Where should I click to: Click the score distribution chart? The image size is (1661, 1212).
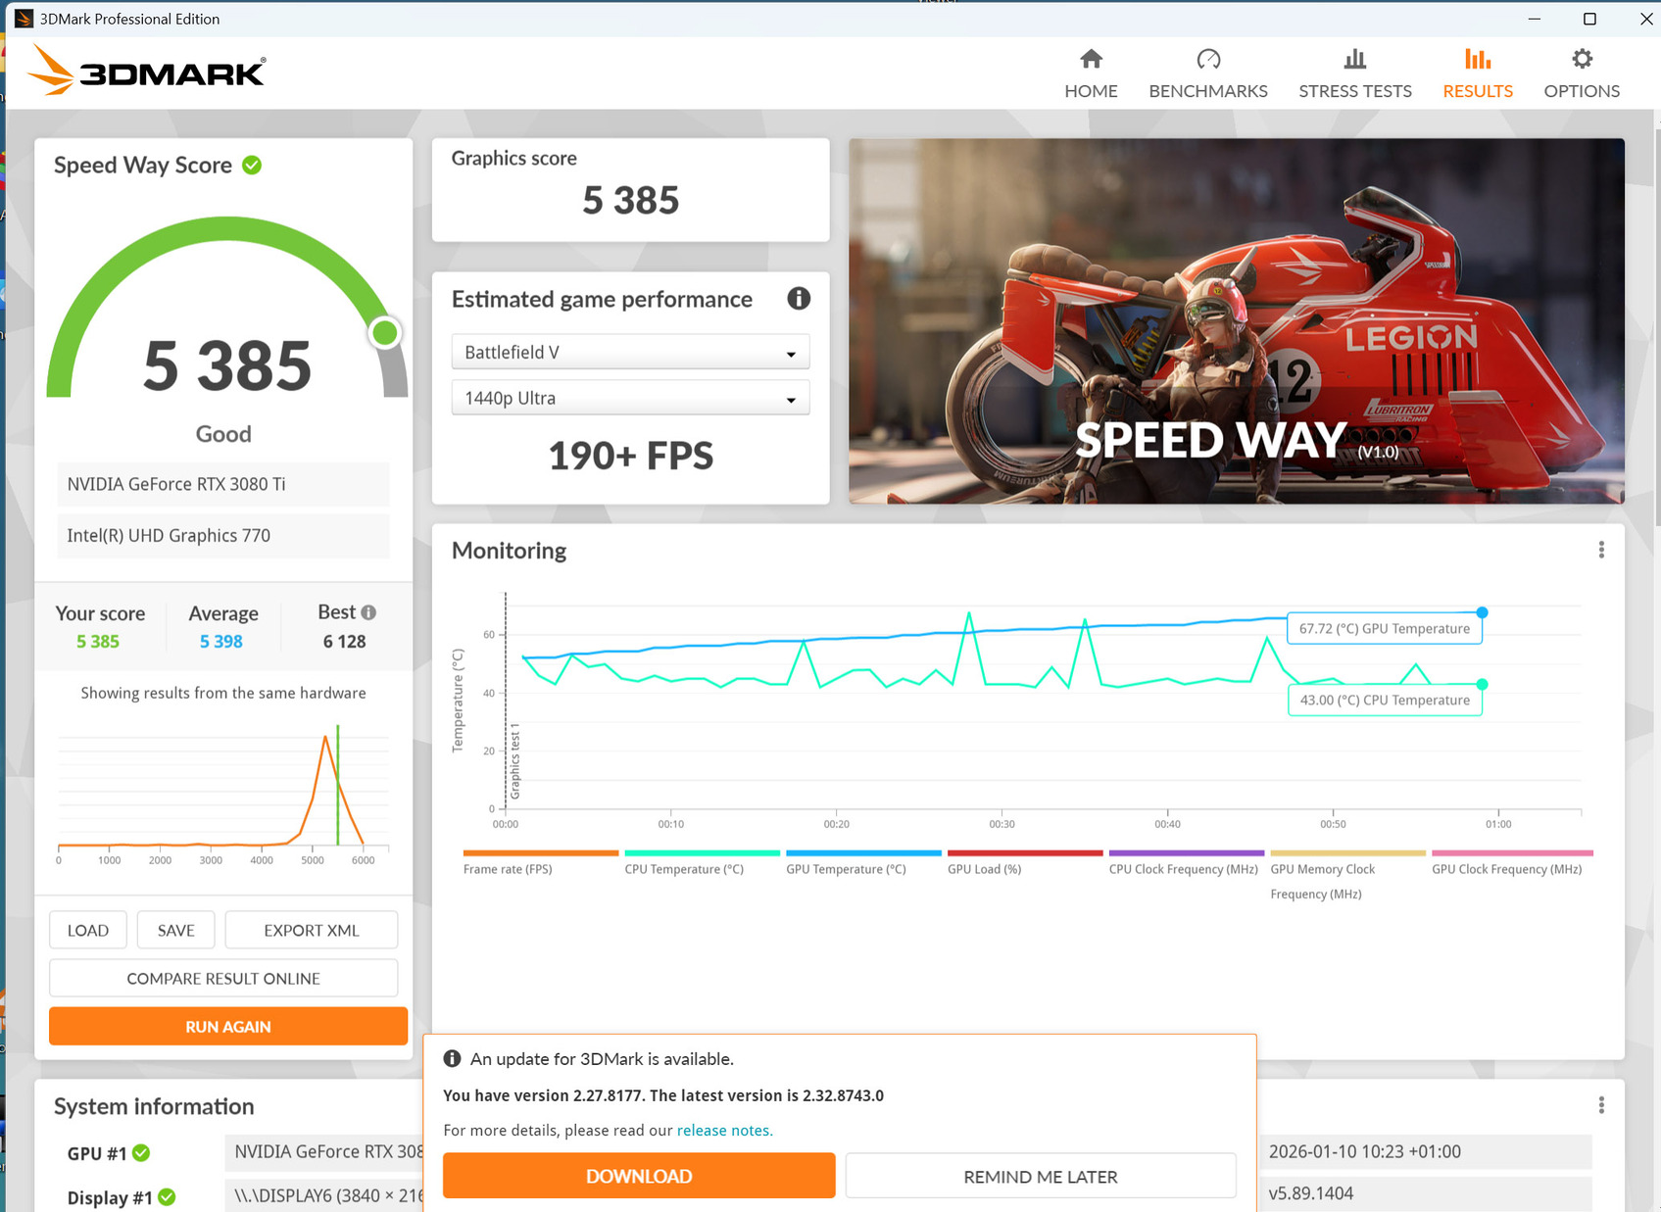[223, 794]
